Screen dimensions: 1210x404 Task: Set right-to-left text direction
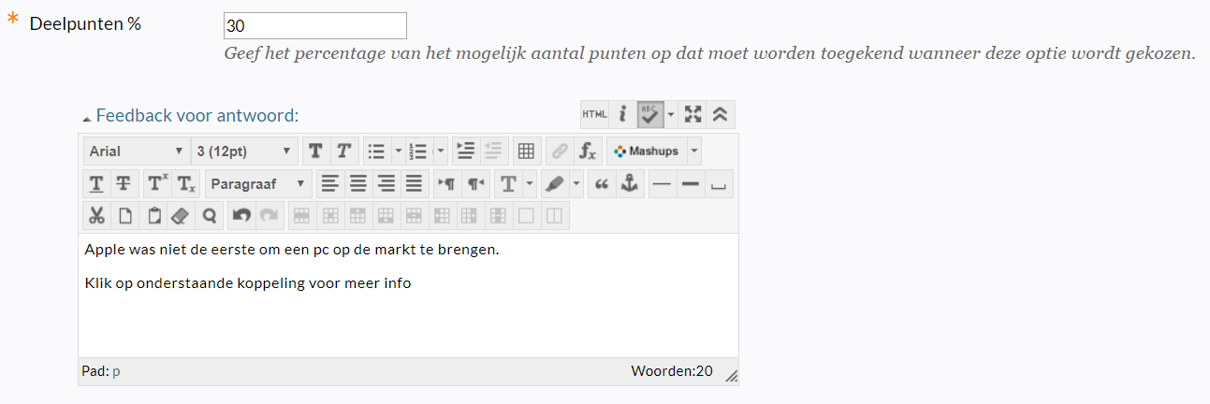coord(475,183)
